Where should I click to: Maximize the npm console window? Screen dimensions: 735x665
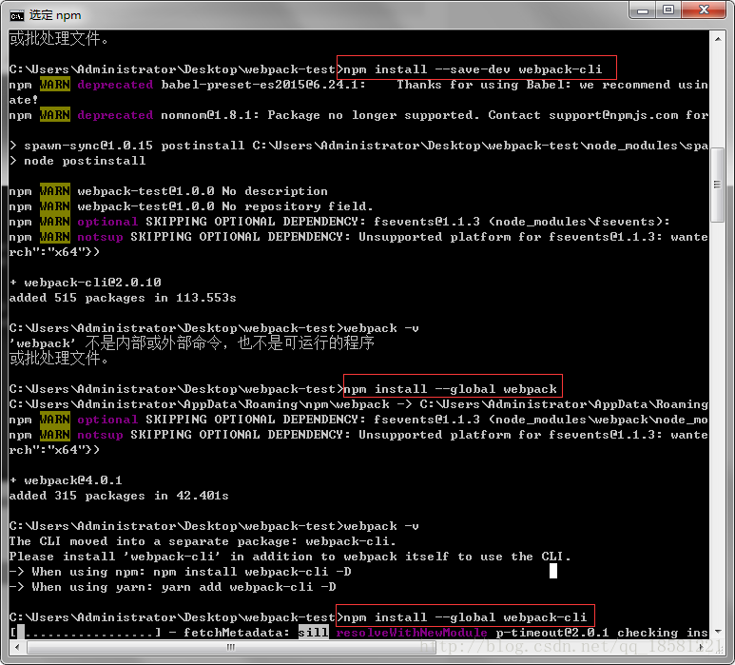click(x=668, y=10)
